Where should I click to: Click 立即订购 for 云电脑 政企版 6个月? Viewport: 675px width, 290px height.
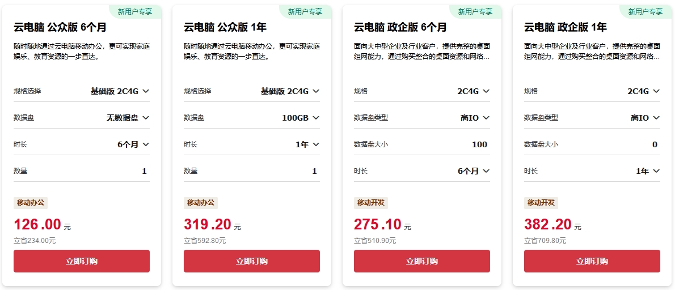(422, 261)
